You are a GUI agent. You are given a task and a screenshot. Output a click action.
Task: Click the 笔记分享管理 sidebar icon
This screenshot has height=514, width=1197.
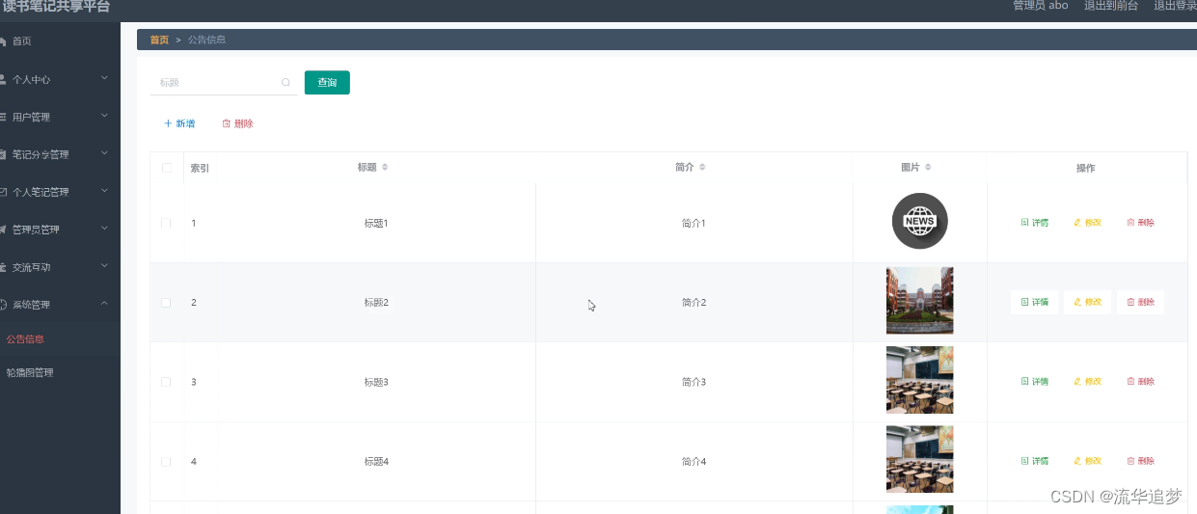pyautogui.click(x=3, y=154)
